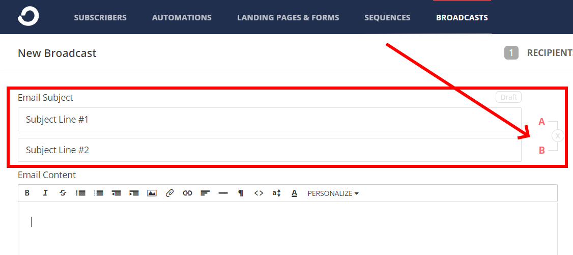
Task: Switch to HTML code view
Action: pyautogui.click(x=259, y=193)
